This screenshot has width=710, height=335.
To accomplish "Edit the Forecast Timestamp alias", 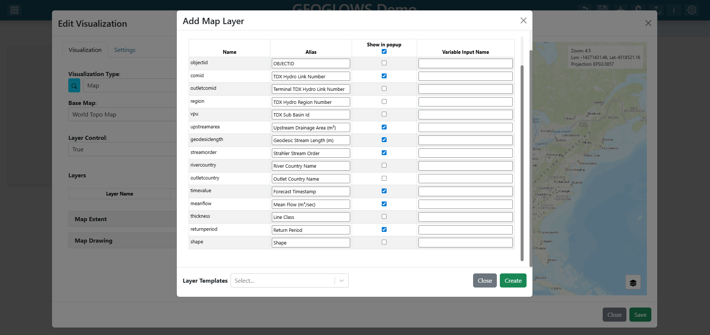I will tap(311, 191).
